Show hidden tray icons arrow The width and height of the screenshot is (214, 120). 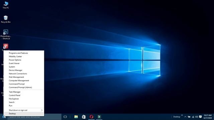tap(185, 117)
